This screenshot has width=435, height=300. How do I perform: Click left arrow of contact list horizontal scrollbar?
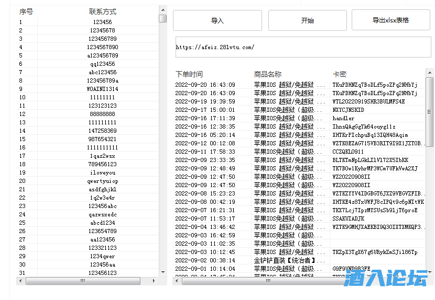pos(20,281)
